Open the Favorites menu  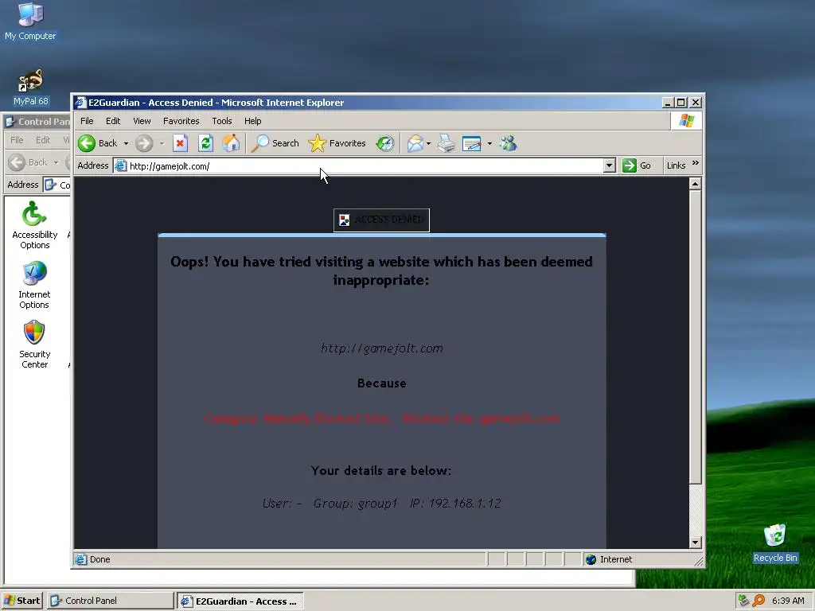(181, 121)
